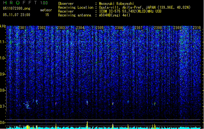Click the 2308 time marker
The image size is (204, 129).
158,28
